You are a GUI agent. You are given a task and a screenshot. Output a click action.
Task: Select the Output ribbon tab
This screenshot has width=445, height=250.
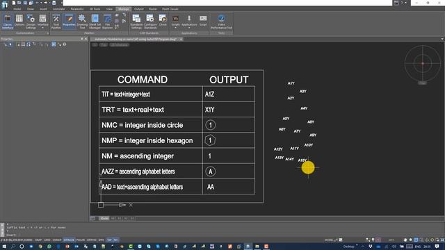click(139, 9)
